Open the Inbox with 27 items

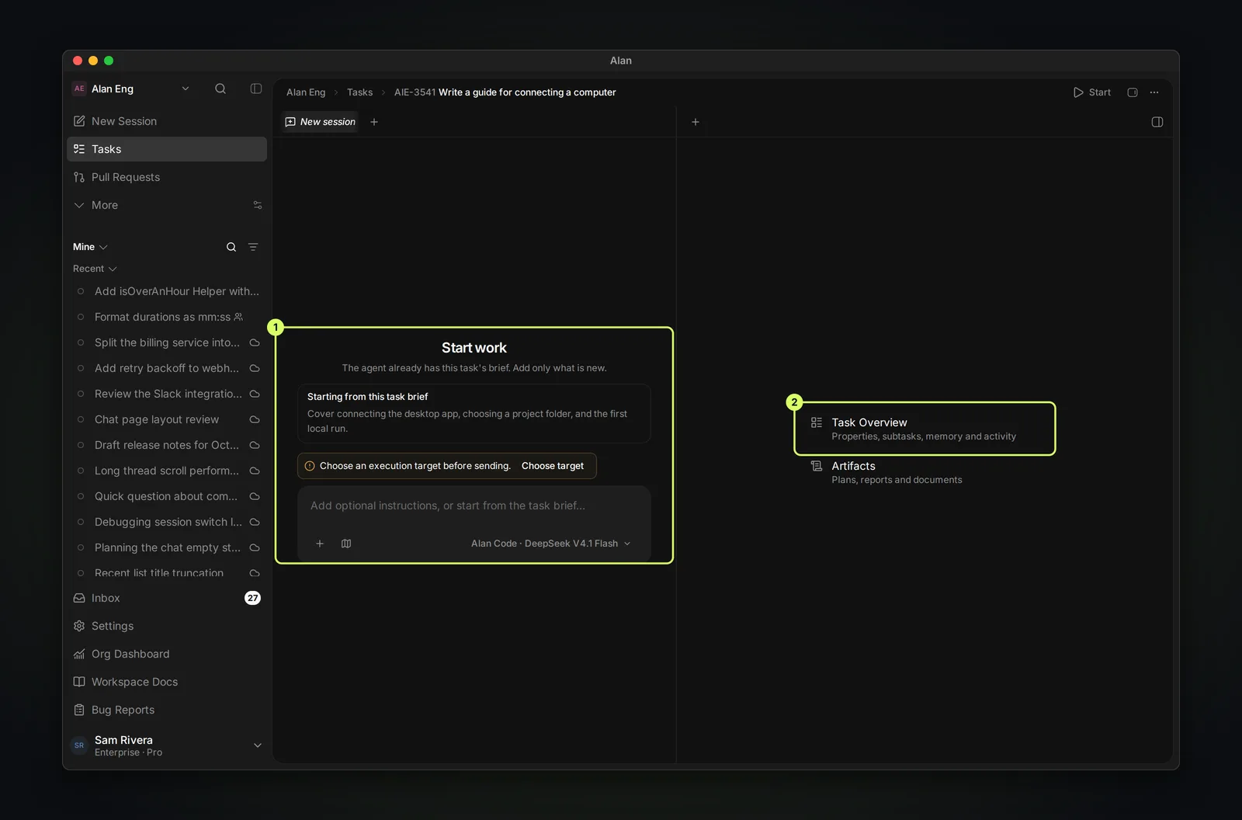pyautogui.click(x=167, y=598)
